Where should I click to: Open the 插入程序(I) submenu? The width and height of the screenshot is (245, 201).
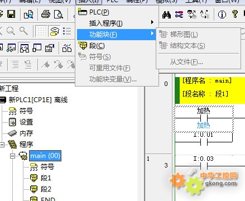[117, 23]
